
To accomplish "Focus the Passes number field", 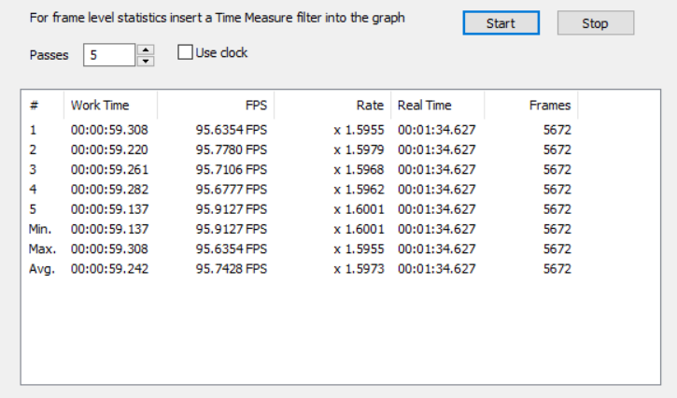I will (x=109, y=55).
